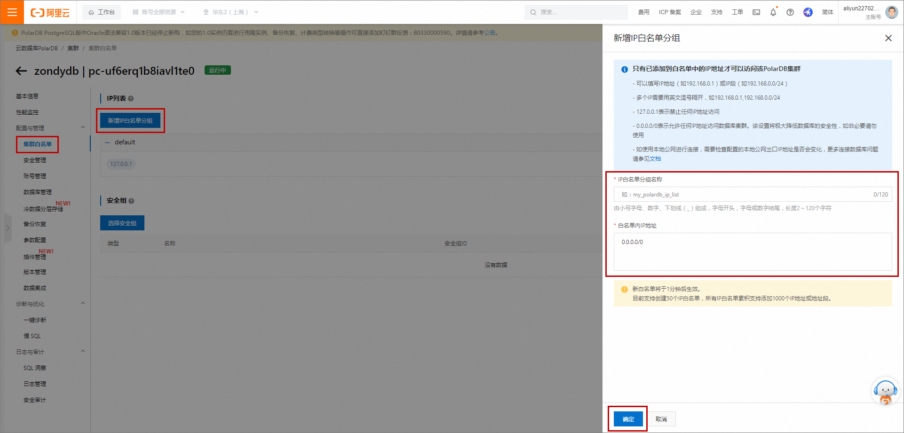
Task: Go back using the left arrow
Action: pyautogui.click(x=21, y=71)
